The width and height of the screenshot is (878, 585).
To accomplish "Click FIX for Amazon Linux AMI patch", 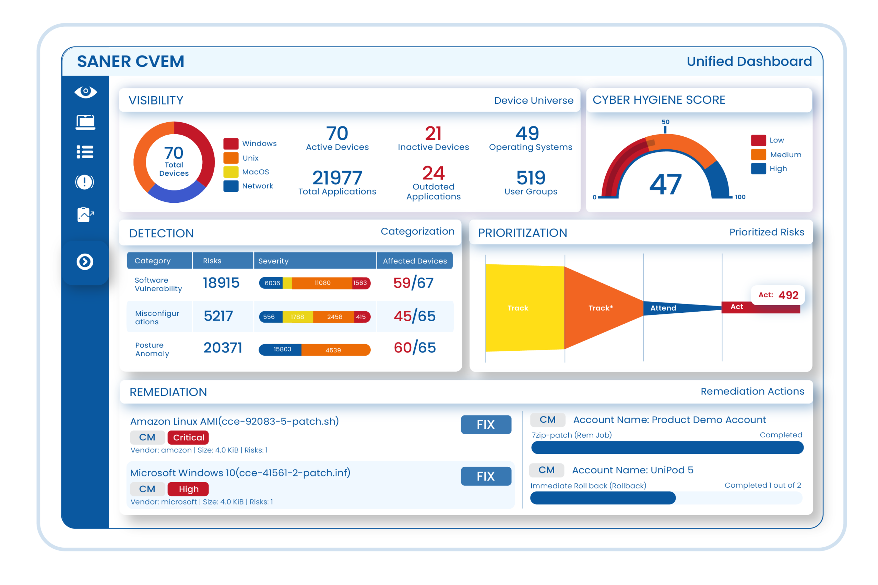I will tap(486, 425).
